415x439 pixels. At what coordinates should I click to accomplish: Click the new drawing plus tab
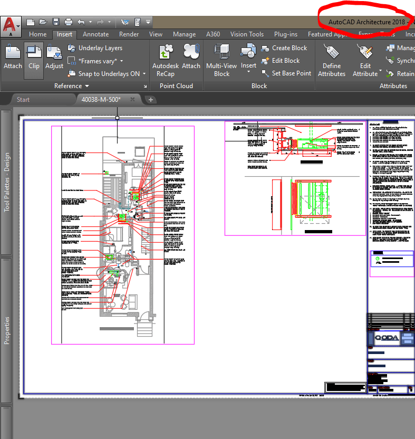click(151, 99)
